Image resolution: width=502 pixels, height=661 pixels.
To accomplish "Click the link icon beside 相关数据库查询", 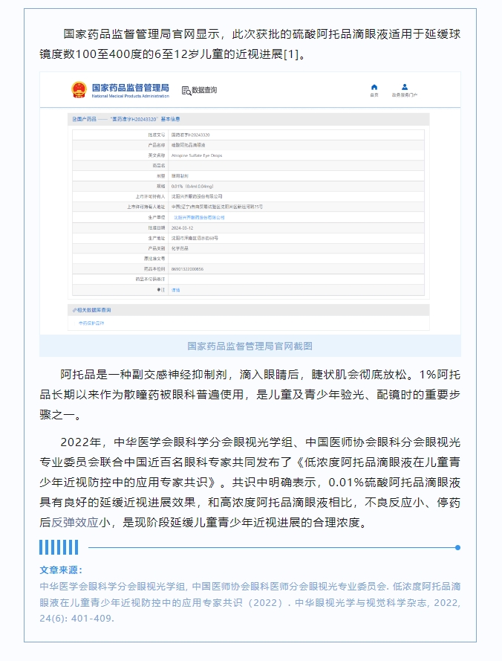I will click(x=74, y=309).
